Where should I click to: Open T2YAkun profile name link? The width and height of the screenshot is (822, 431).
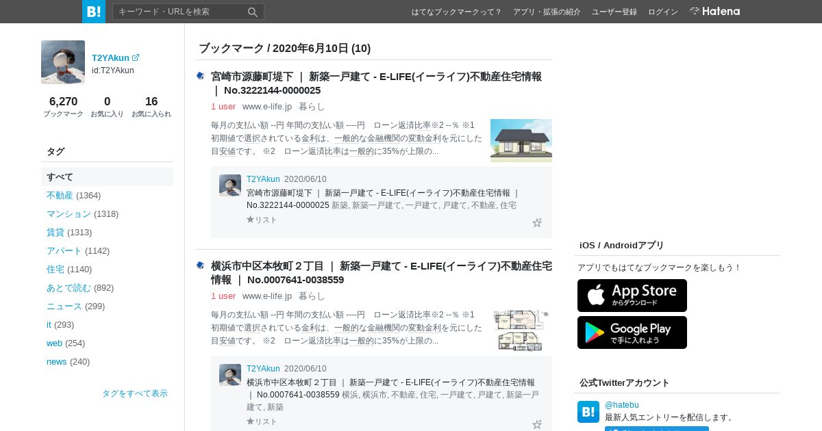click(110, 58)
